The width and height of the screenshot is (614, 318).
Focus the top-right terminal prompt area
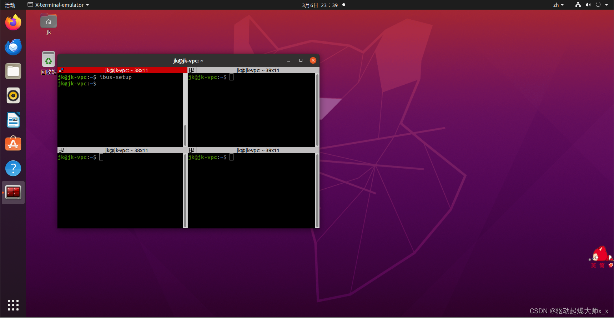252,110
